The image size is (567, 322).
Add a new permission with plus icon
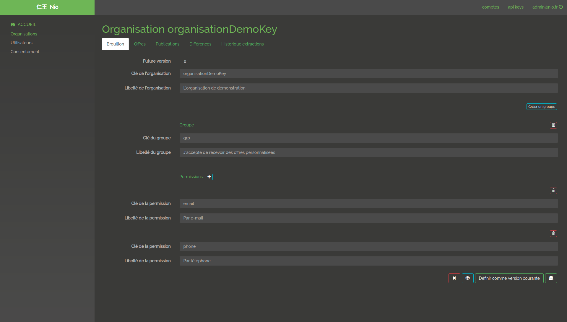[x=209, y=177]
